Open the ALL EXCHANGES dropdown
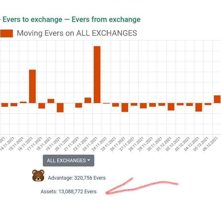 coord(68,161)
